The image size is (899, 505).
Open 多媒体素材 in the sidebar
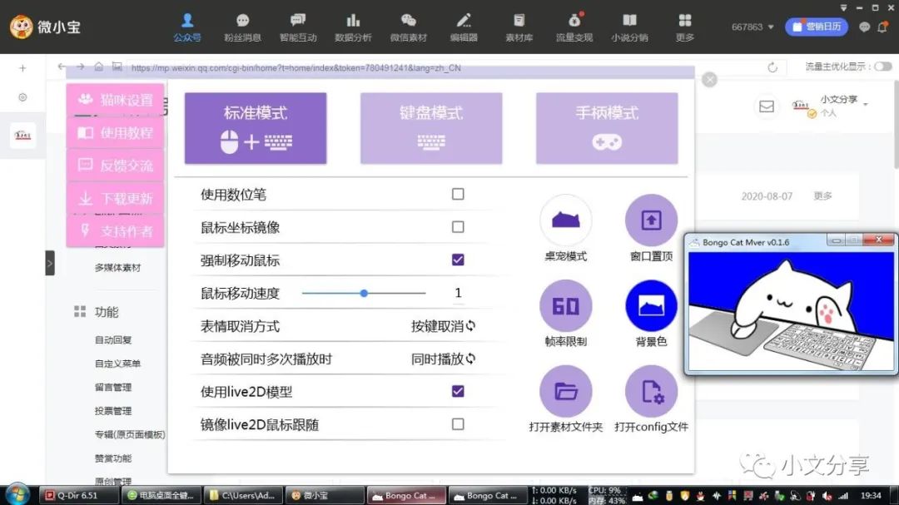click(117, 267)
